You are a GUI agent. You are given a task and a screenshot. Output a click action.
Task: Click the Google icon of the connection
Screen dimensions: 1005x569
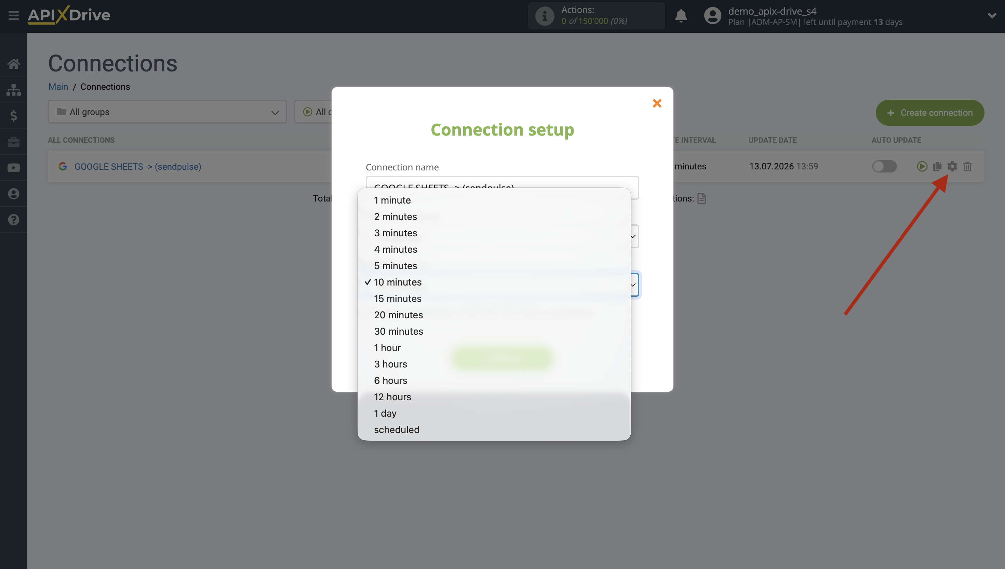(x=63, y=166)
